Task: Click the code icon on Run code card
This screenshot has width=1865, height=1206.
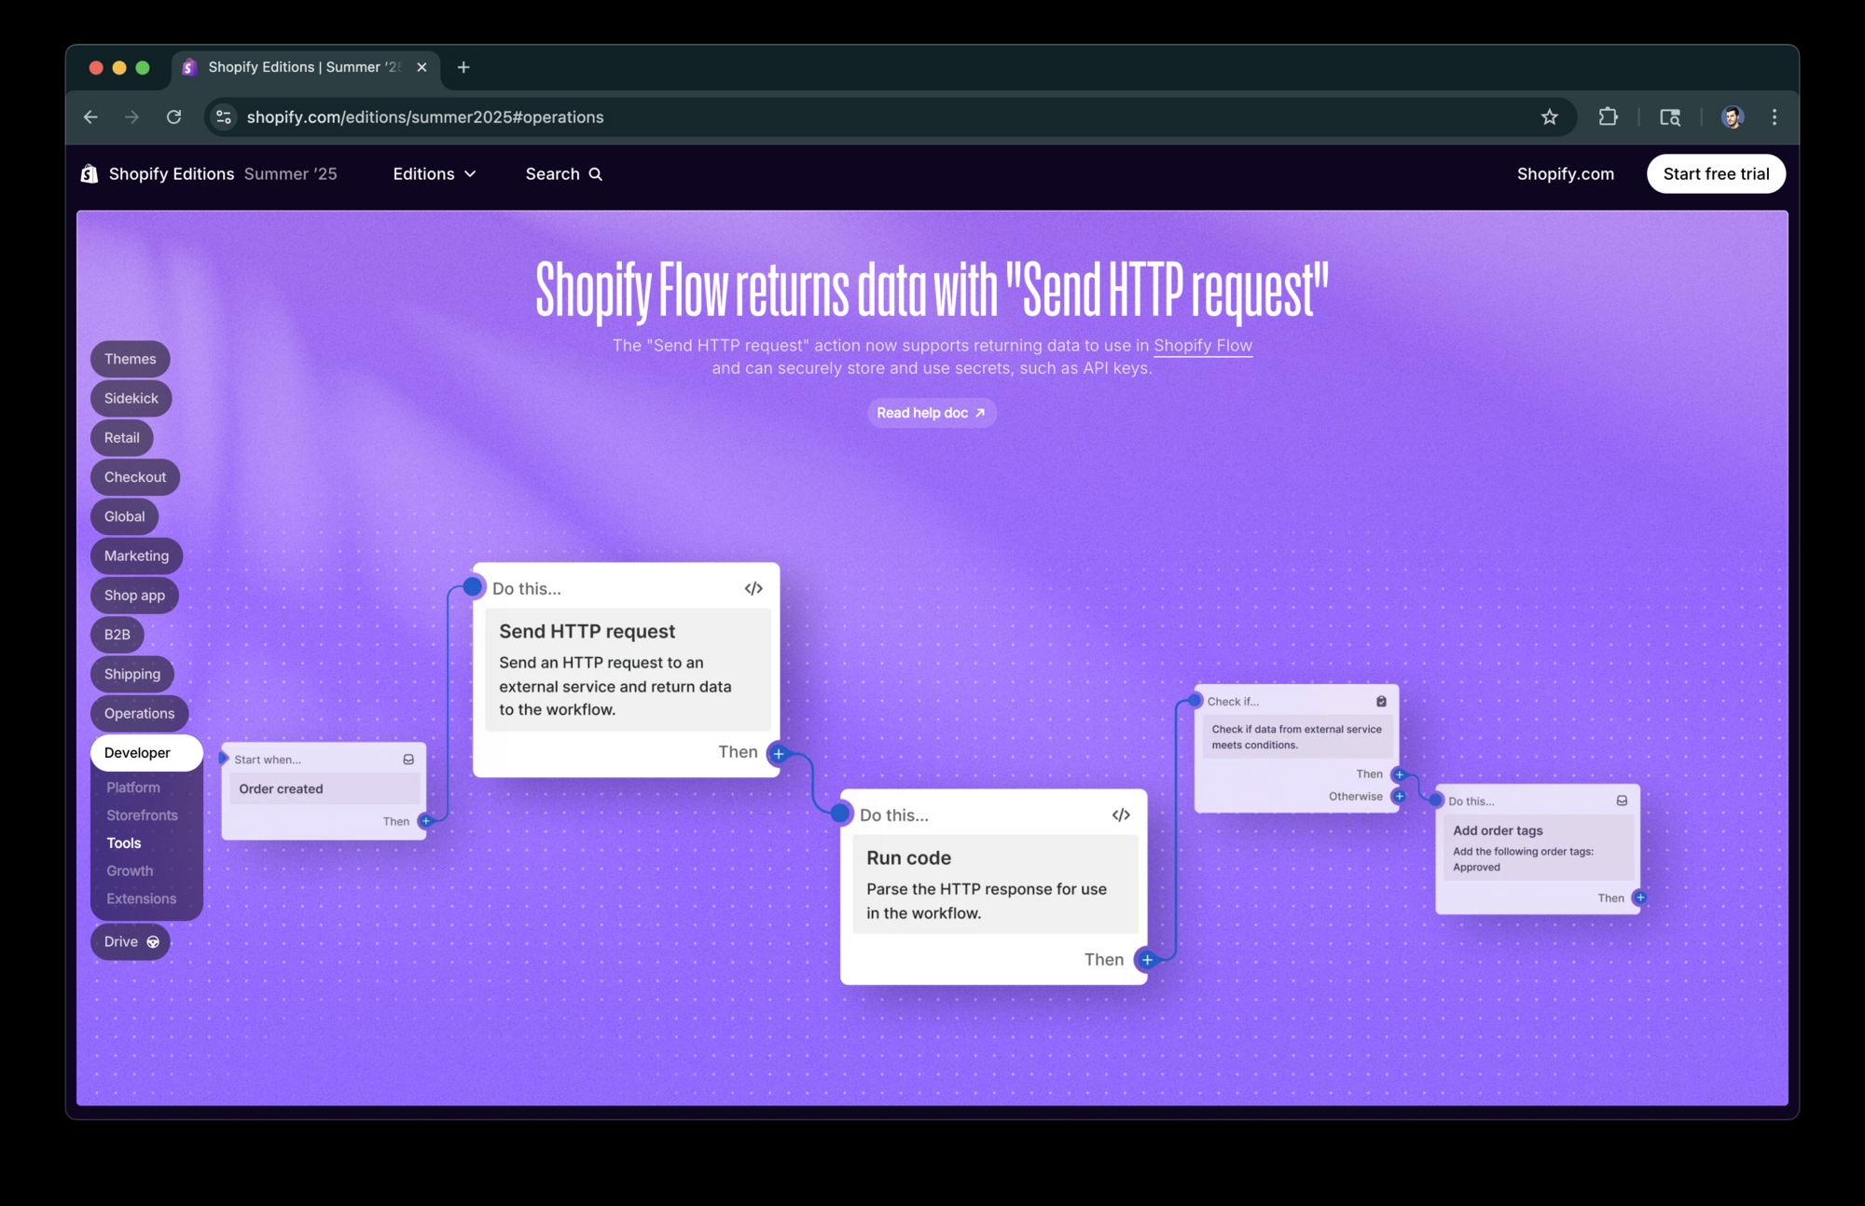Action: point(1121,815)
